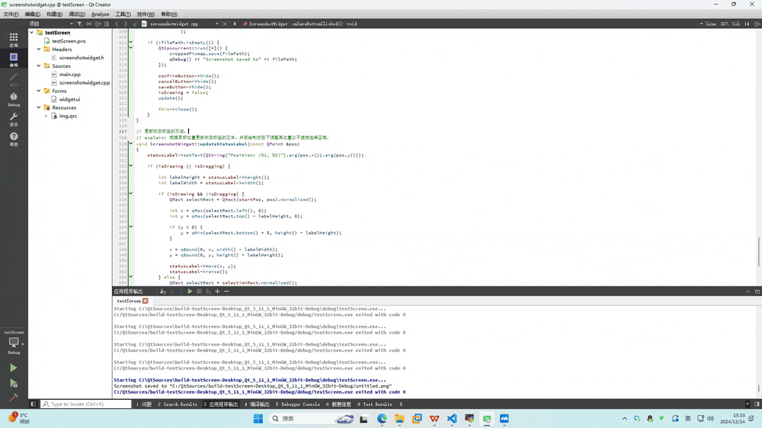The image size is (762, 428).
Task: Click the Type to locate field
Action: [85, 404]
